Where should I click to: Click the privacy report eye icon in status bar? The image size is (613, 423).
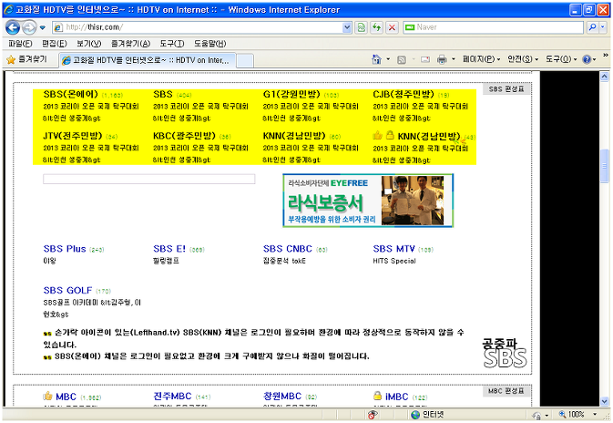(x=373, y=415)
